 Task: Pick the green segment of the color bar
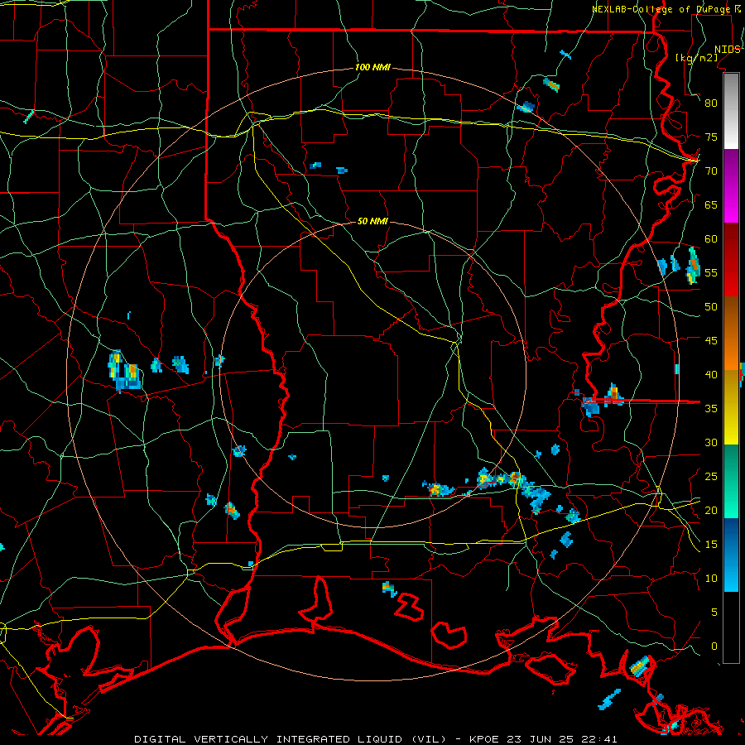[x=731, y=481]
